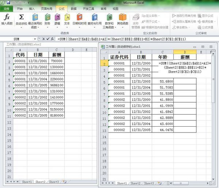The width and height of the screenshot is (219, 188).
Task: Toggle Show Formulas button
Action: (205, 16)
